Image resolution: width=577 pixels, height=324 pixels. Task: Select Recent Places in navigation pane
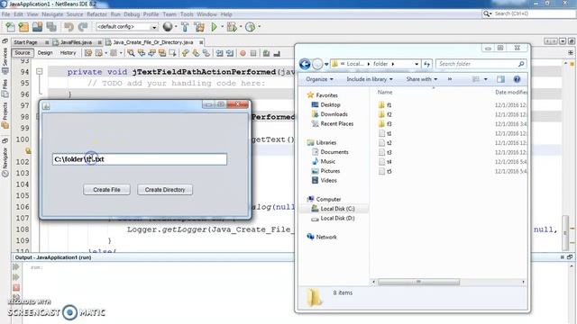333,124
